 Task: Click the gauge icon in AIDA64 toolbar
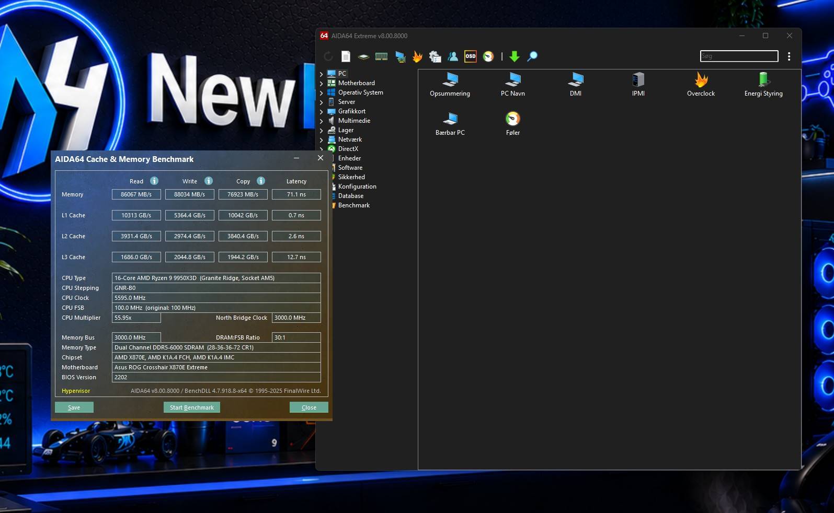click(x=488, y=56)
